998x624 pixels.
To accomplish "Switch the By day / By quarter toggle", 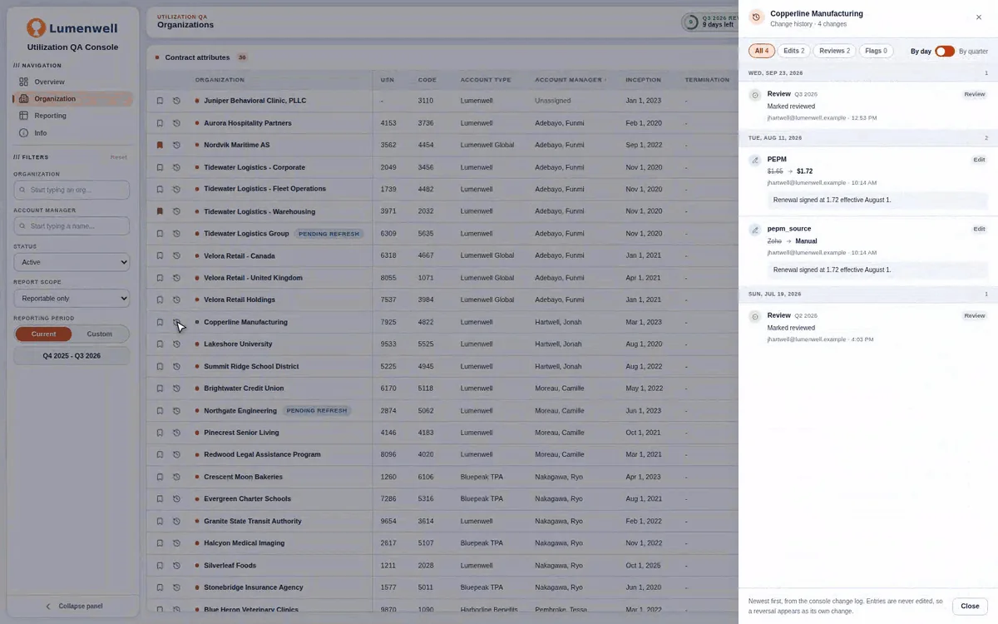I will [945, 52].
